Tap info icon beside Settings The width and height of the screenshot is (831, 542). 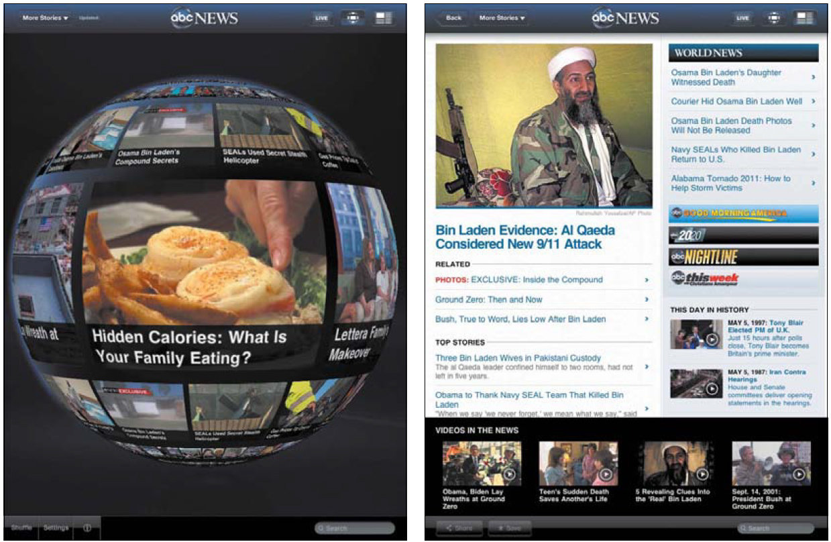[87, 528]
